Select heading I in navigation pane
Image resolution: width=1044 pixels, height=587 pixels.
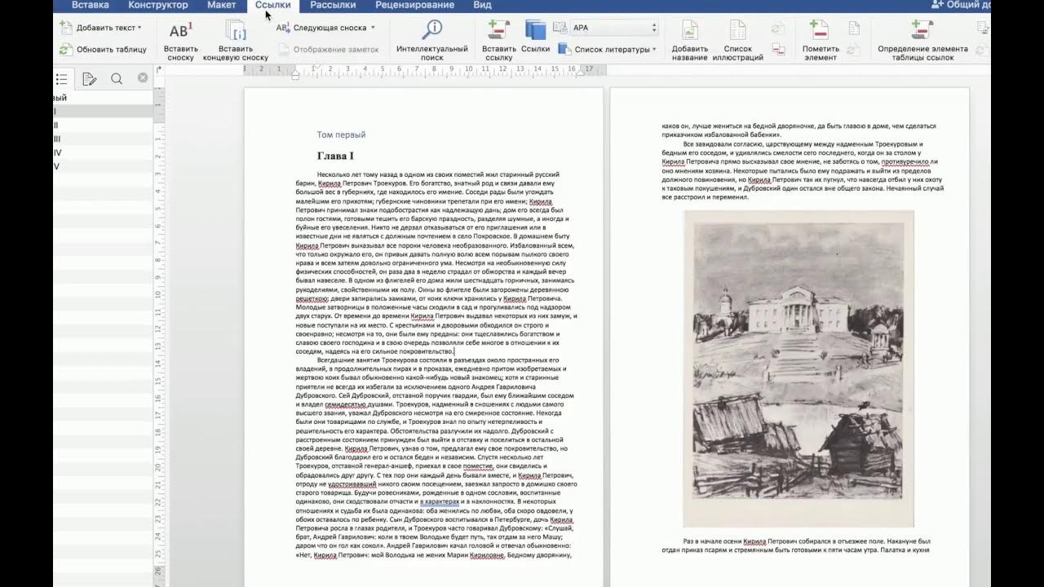[x=103, y=112]
